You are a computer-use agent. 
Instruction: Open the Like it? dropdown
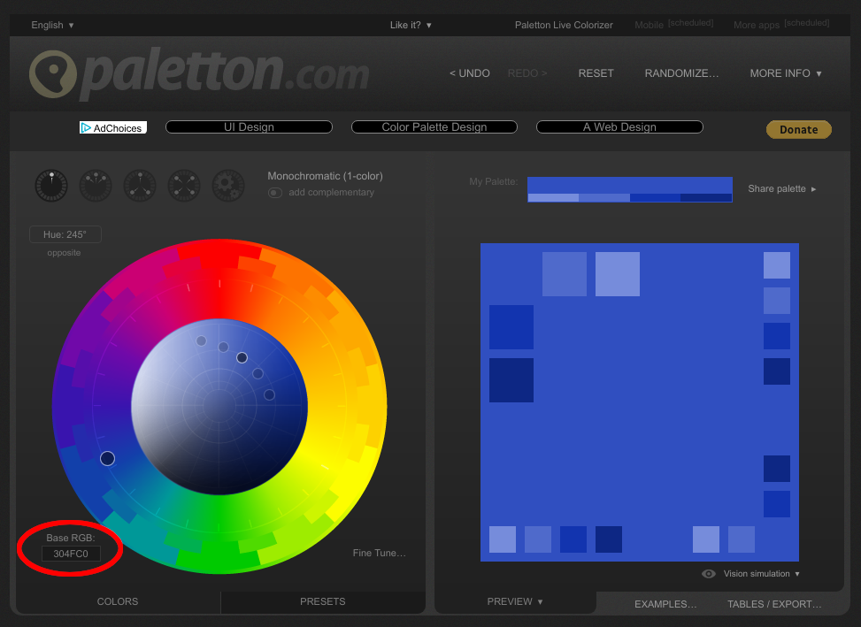coord(411,26)
